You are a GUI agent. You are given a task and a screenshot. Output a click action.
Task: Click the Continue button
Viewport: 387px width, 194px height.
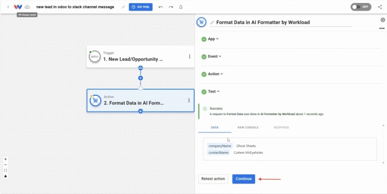point(244,179)
